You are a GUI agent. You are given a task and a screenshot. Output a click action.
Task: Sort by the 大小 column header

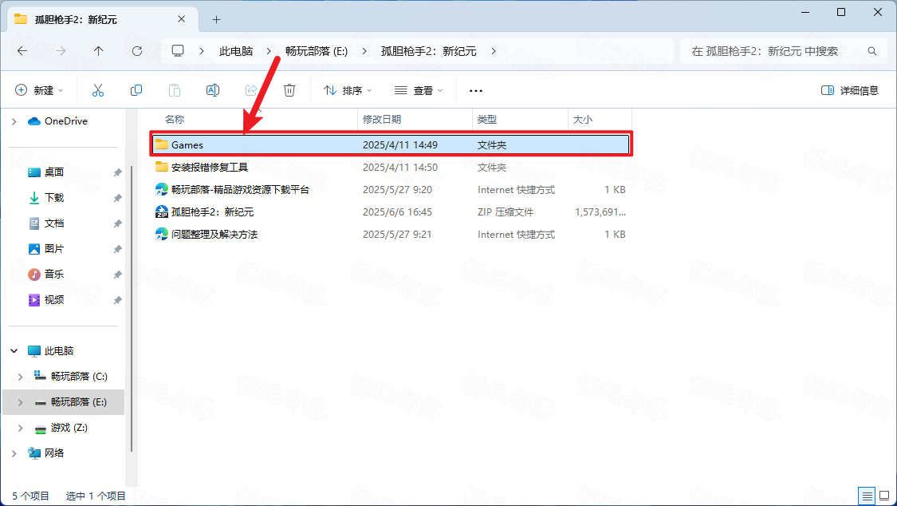coord(582,119)
